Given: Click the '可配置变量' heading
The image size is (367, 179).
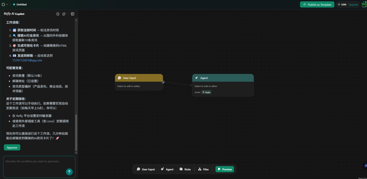Looking at the screenshot, I should pyautogui.click(x=15, y=68).
